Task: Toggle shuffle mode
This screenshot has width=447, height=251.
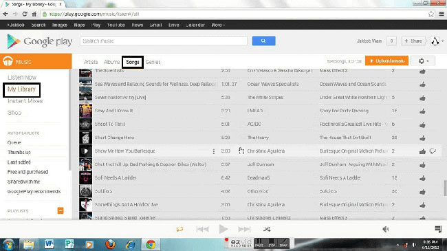Action: click(x=267, y=229)
